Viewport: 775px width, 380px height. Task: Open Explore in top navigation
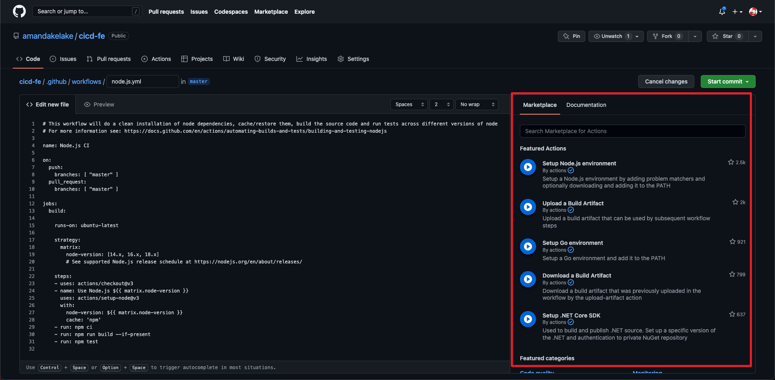point(304,12)
